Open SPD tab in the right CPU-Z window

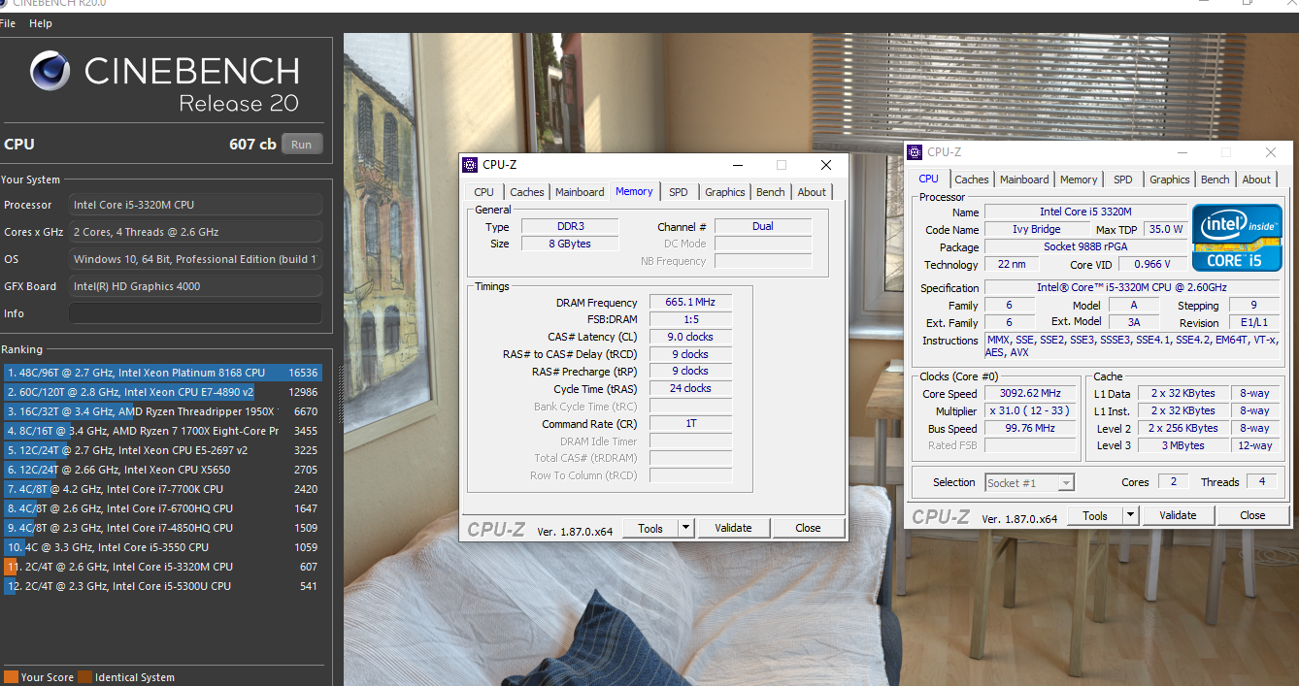tap(1123, 180)
